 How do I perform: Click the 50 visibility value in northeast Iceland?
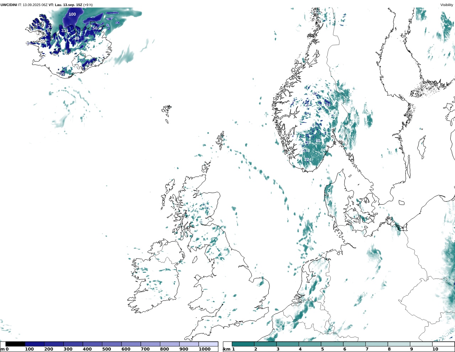pos(95,28)
